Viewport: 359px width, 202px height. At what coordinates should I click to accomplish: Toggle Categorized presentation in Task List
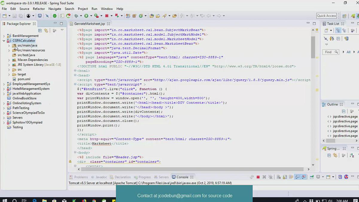pos(338,30)
